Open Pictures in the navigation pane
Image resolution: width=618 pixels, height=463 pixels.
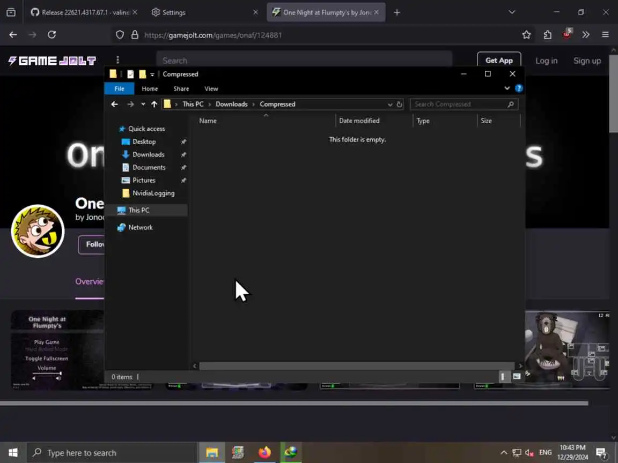click(143, 180)
